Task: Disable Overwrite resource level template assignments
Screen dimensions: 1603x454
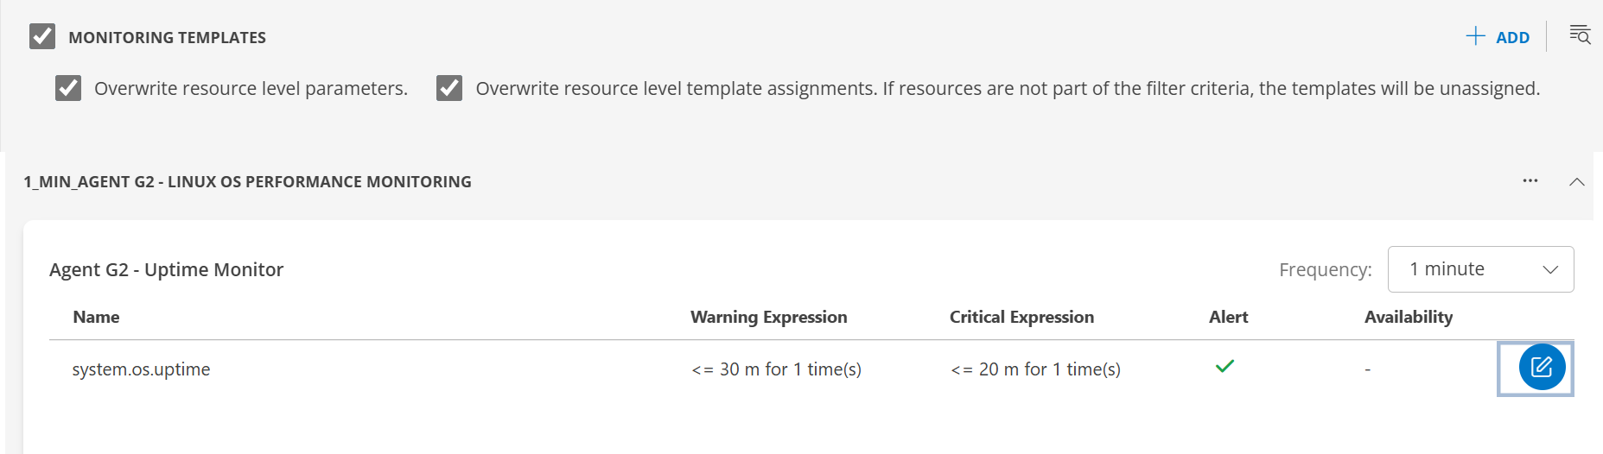Action: click(449, 88)
